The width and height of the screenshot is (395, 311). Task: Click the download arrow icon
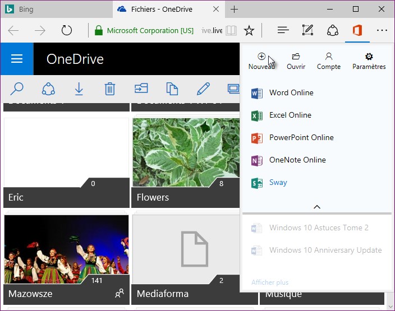coord(79,89)
